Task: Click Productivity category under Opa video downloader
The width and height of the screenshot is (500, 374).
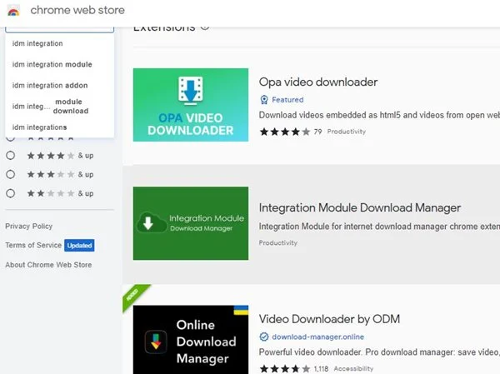Action: pos(347,132)
